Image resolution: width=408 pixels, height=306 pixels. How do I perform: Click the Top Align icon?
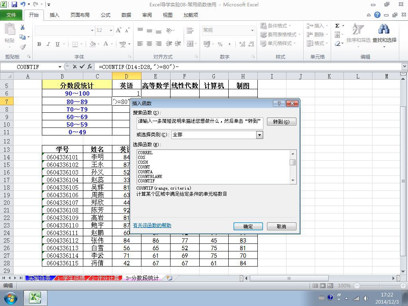click(140, 30)
